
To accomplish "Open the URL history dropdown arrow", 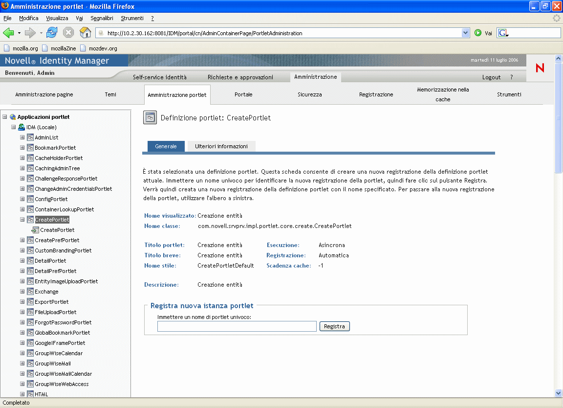I will (x=465, y=33).
